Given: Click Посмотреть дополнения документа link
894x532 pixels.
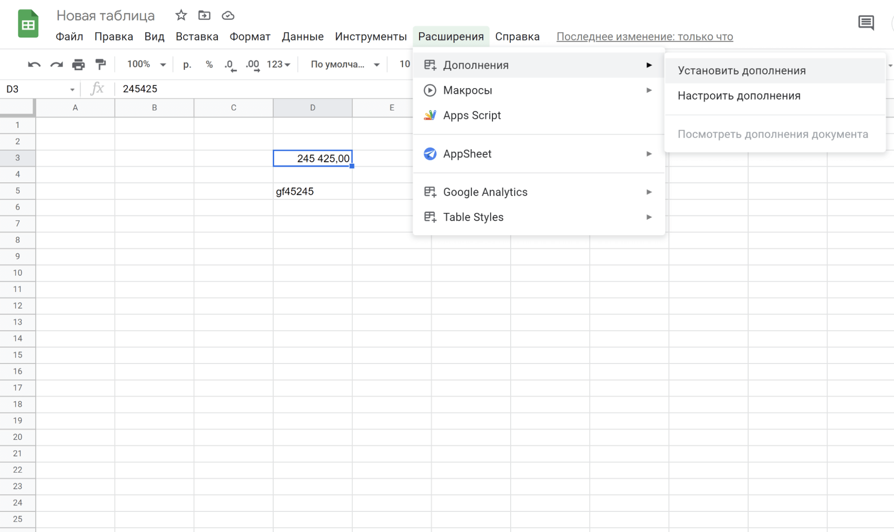Looking at the screenshot, I should click(773, 134).
